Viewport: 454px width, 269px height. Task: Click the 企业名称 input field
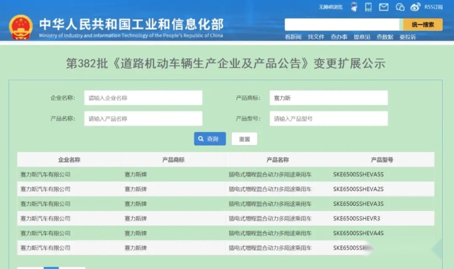coord(143,98)
